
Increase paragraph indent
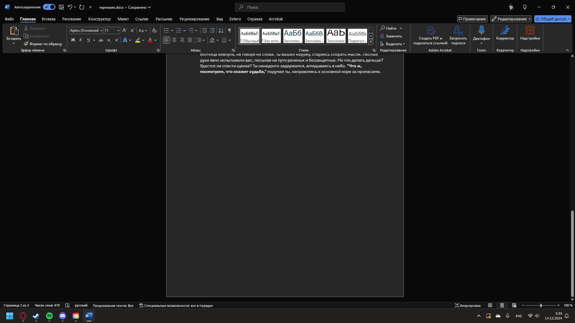[x=212, y=31]
